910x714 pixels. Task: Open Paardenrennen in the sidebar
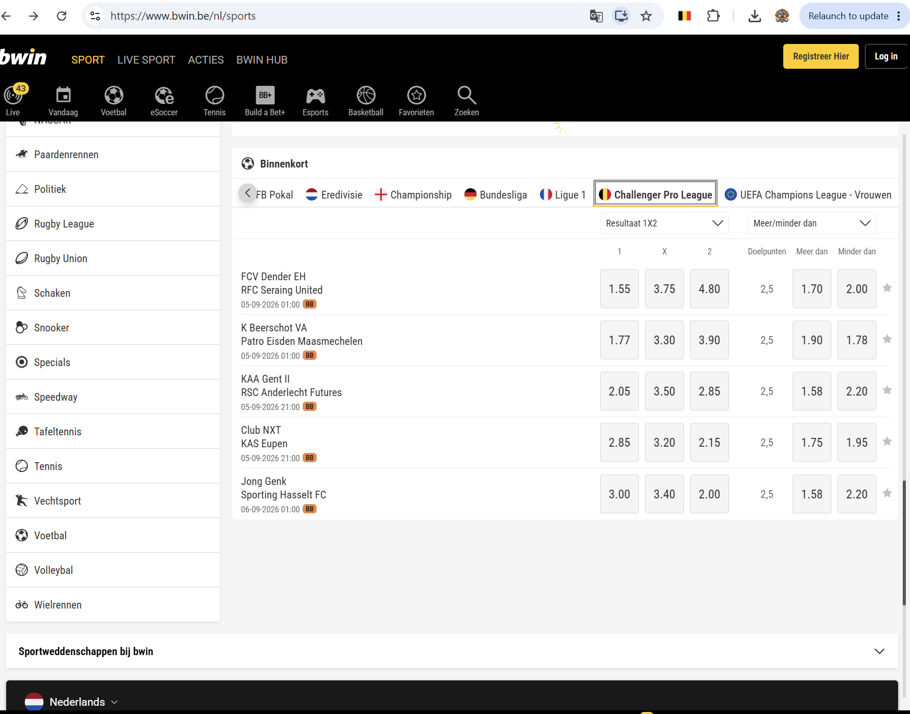pos(113,154)
